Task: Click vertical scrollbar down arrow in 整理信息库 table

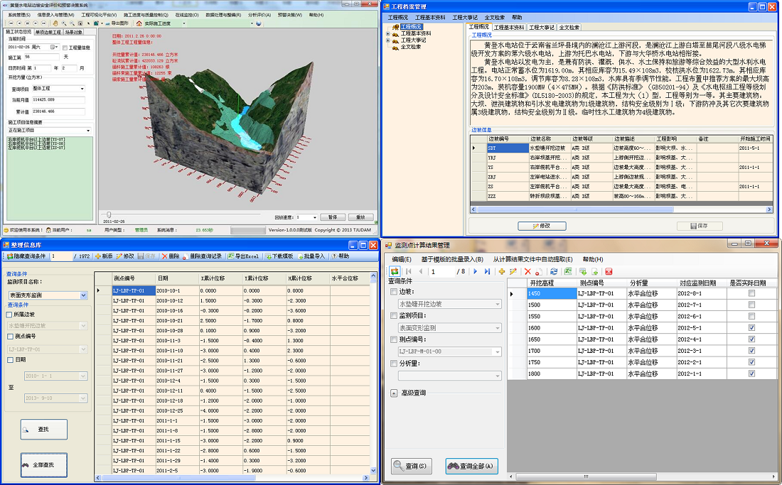Action: (x=373, y=471)
